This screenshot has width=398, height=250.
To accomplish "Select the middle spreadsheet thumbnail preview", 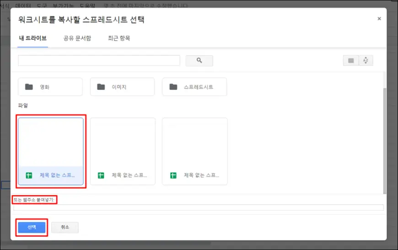I will (123, 142).
